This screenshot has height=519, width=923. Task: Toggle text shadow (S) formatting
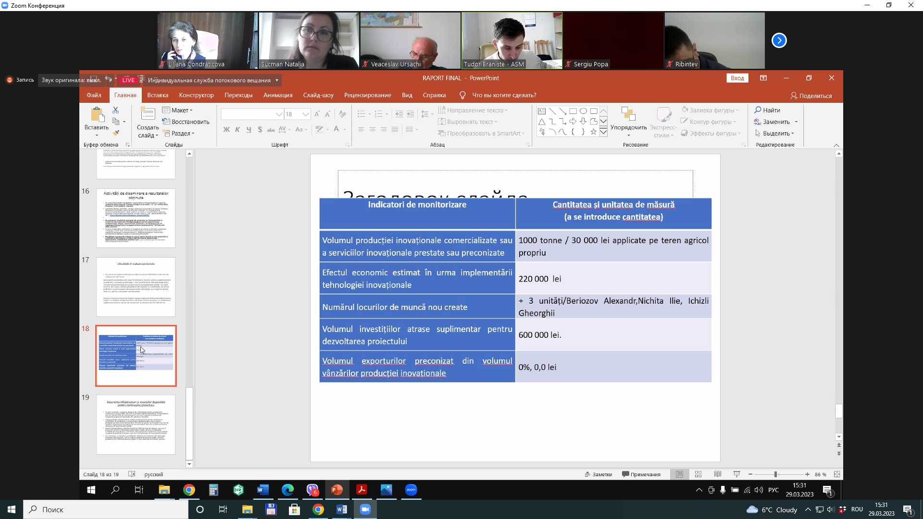point(260,129)
